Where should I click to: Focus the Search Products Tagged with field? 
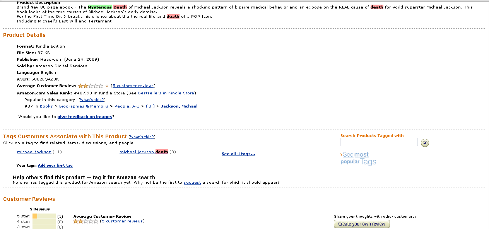pos(379,142)
